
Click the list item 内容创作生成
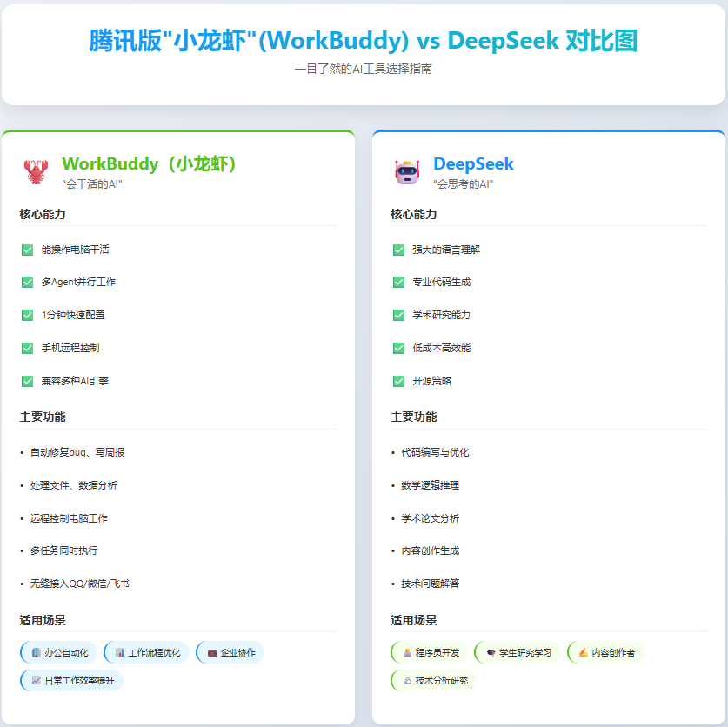point(431,551)
